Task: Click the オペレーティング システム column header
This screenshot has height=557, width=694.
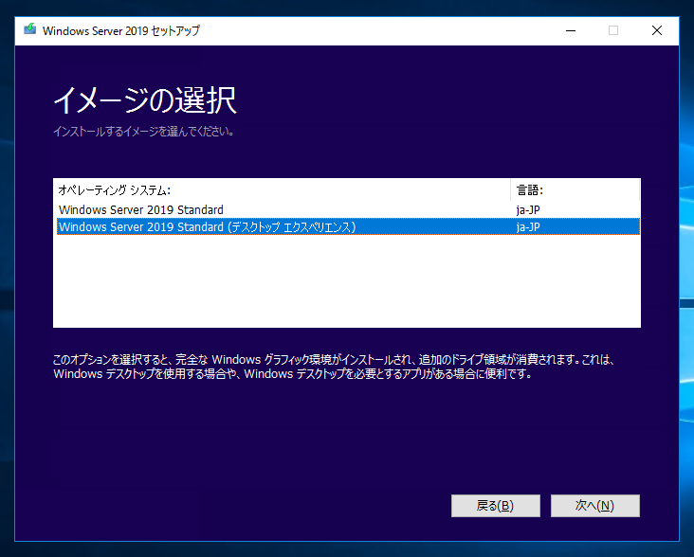Action: click(282, 190)
